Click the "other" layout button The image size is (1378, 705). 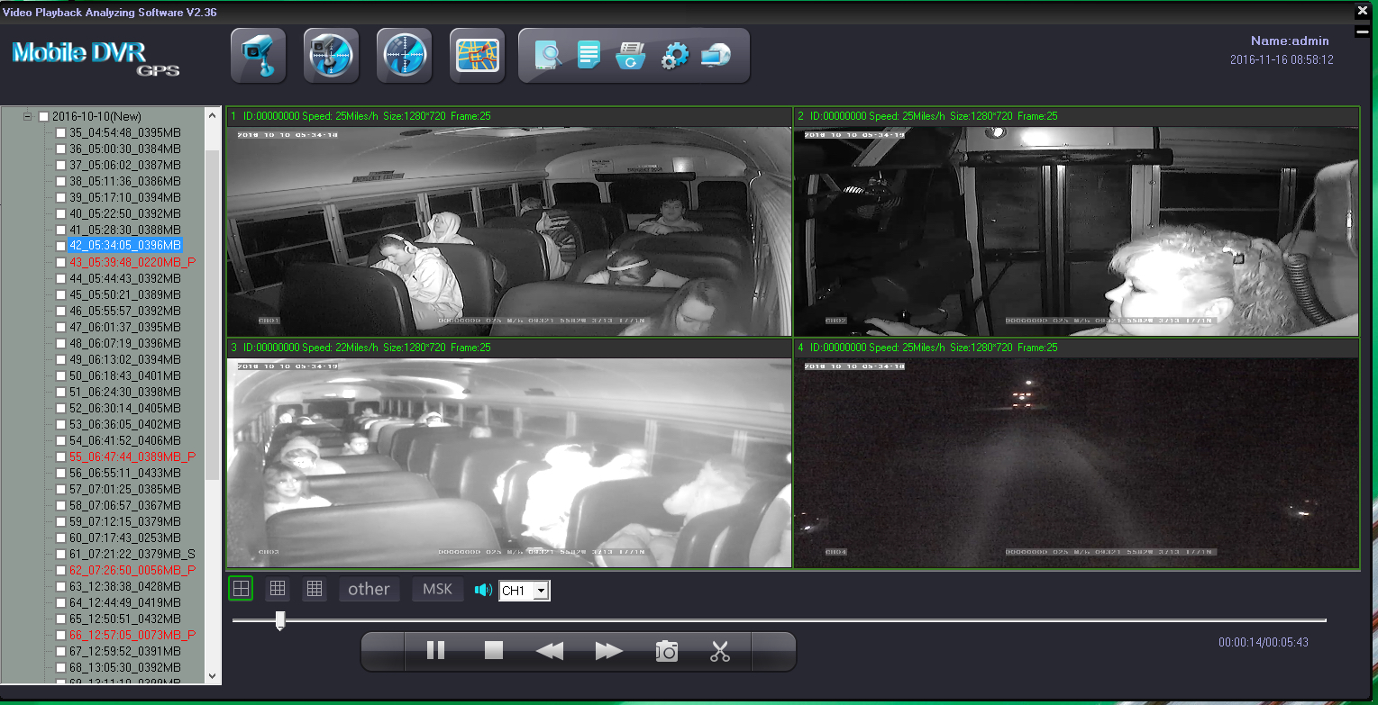click(x=369, y=590)
